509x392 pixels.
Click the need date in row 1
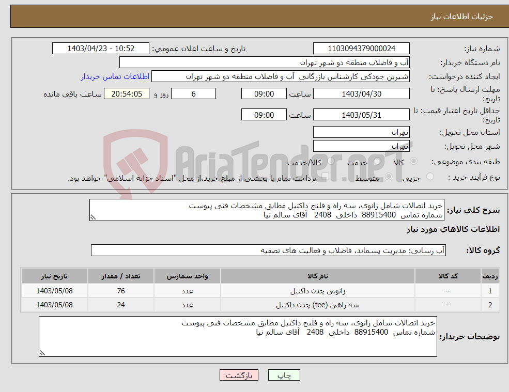click(55, 291)
